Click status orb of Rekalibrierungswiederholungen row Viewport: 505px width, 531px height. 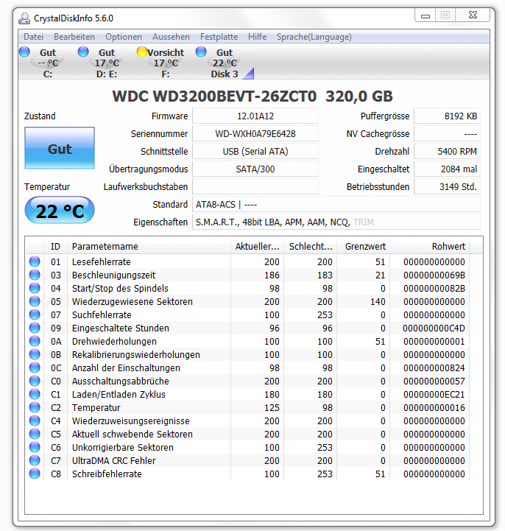[35, 354]
